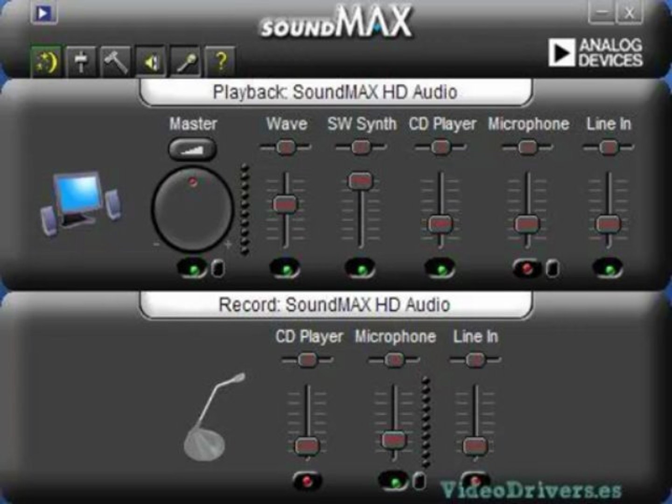Click record Microphone volume fader

pos(394,439)
